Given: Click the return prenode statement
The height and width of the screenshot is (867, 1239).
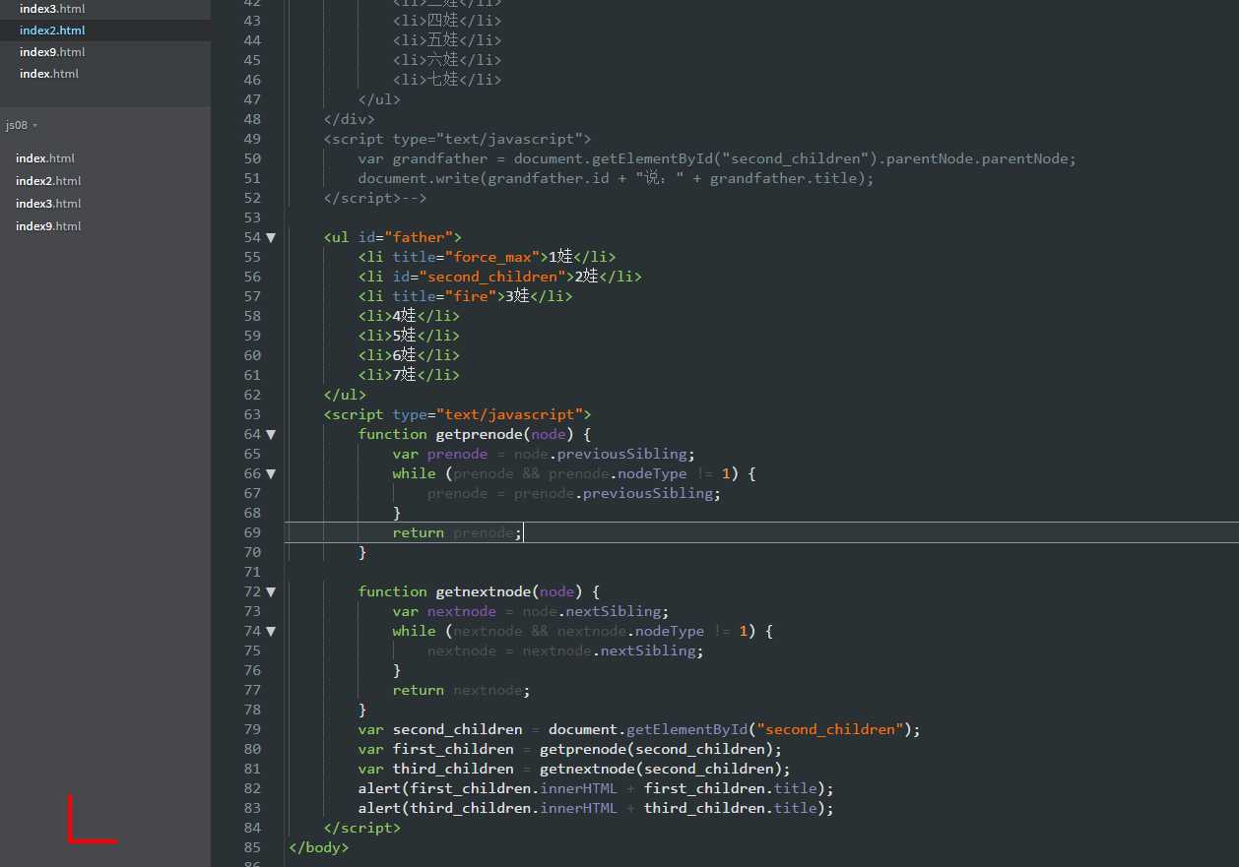Looking at the screenshot, I should pyautogui.click(x=457, y=532).
